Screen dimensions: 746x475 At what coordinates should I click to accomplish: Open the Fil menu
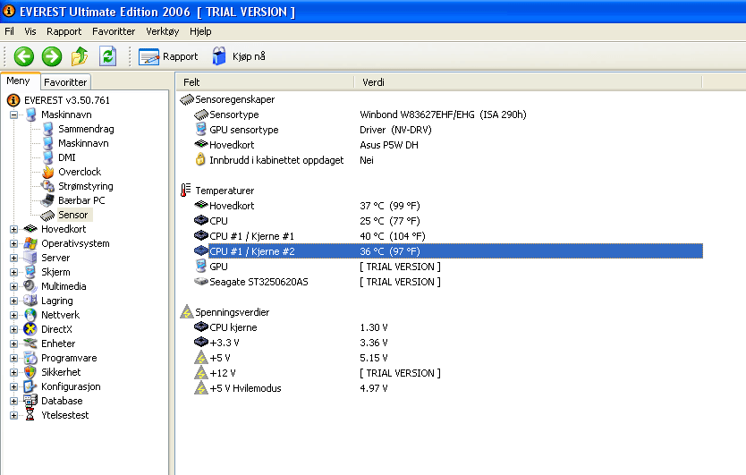[9, 31]
